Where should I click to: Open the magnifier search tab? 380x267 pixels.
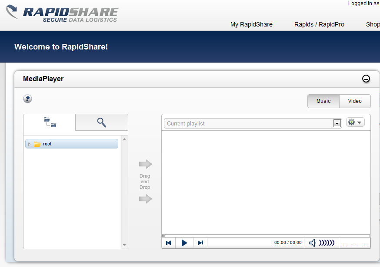[x=102, y=122]
